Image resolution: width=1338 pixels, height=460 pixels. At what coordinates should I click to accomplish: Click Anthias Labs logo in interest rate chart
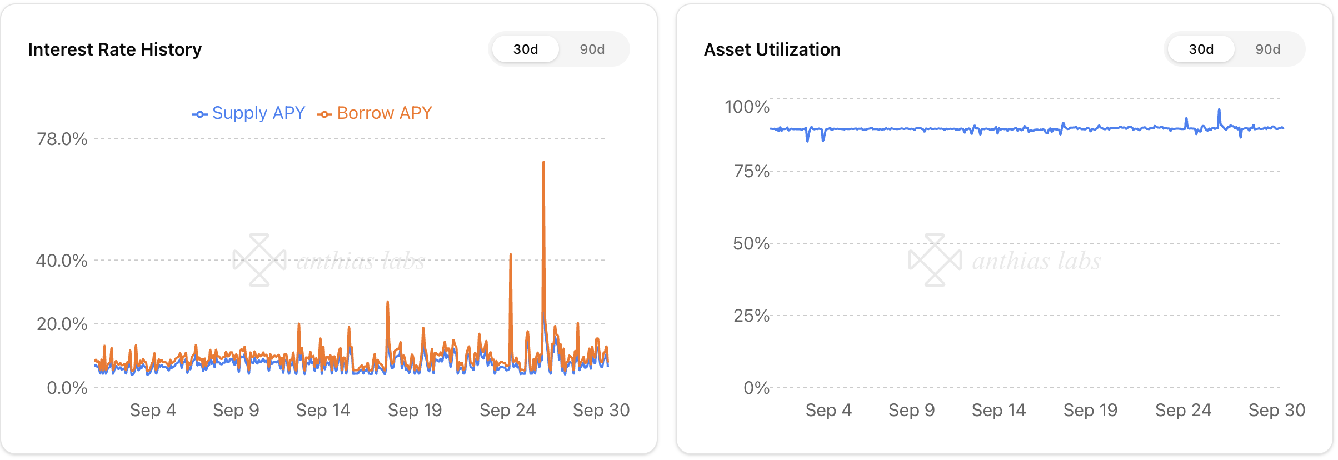click(259, 260)
